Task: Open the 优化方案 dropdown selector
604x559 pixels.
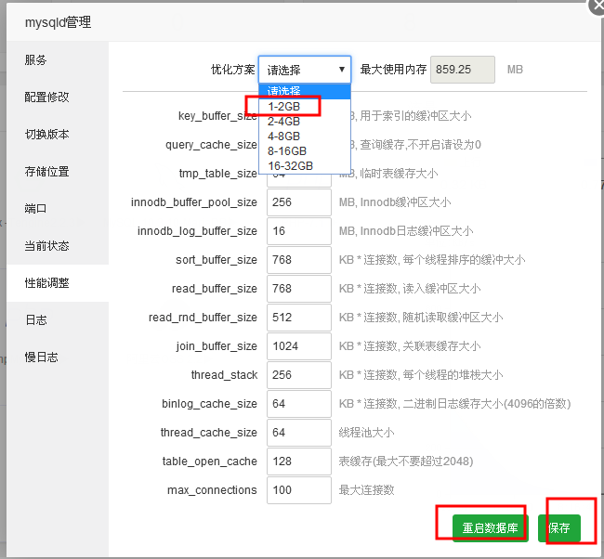Action: tap(305, 70)
